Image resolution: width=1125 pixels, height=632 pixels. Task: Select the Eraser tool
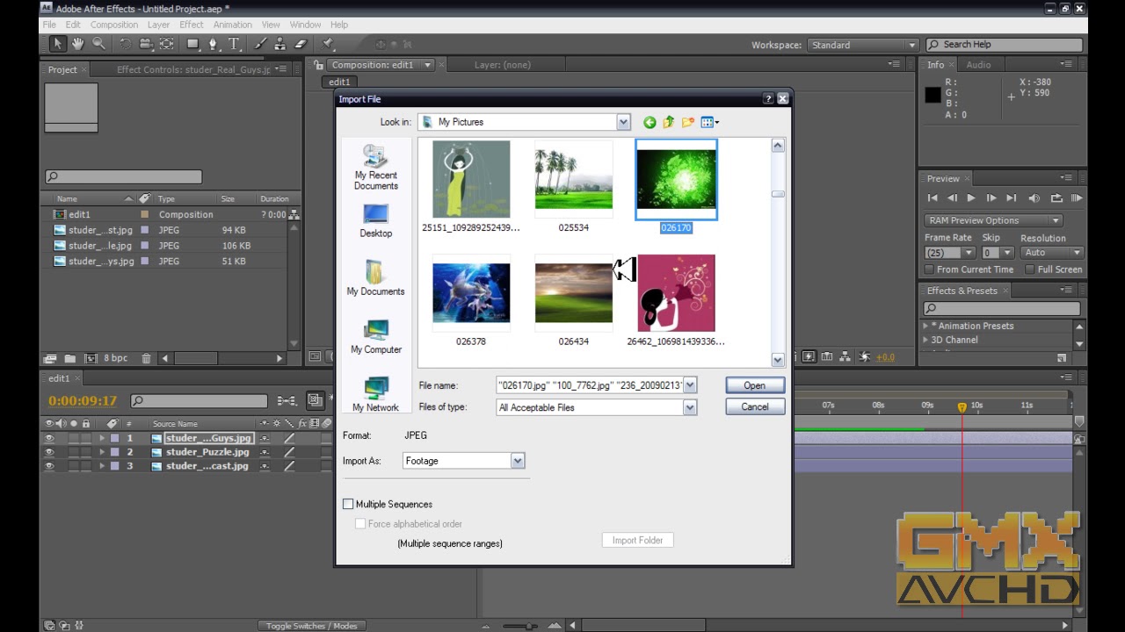pyautogui.click(x=301, y=44)
